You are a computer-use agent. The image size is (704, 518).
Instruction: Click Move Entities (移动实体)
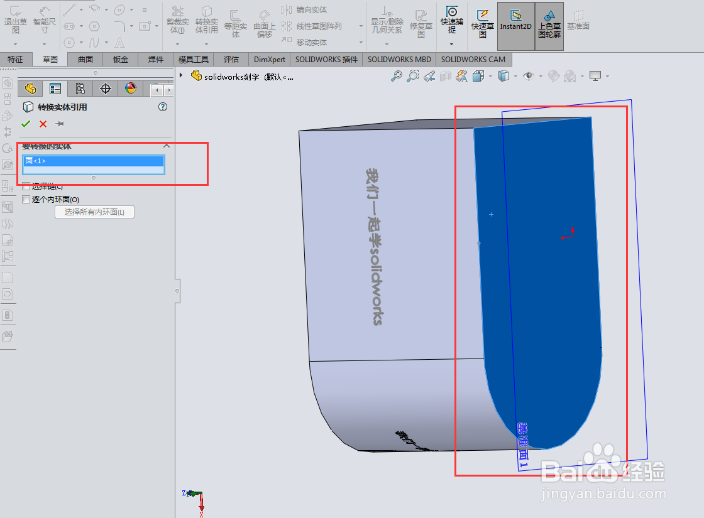[304, 42]
